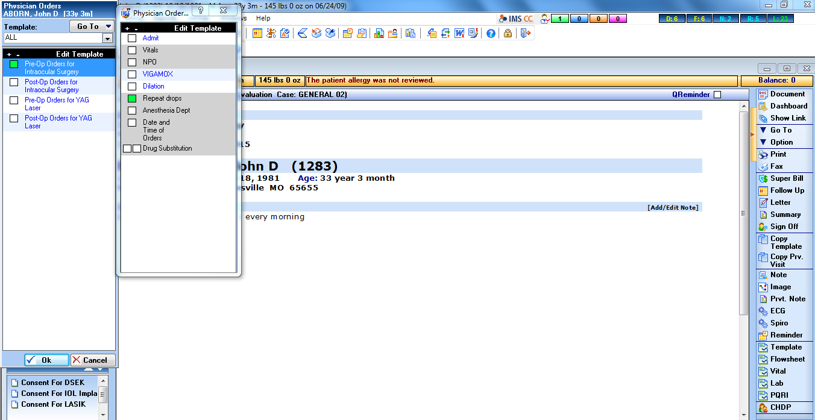Toggle the QReminder checkbox

click(x=717, y=95)
